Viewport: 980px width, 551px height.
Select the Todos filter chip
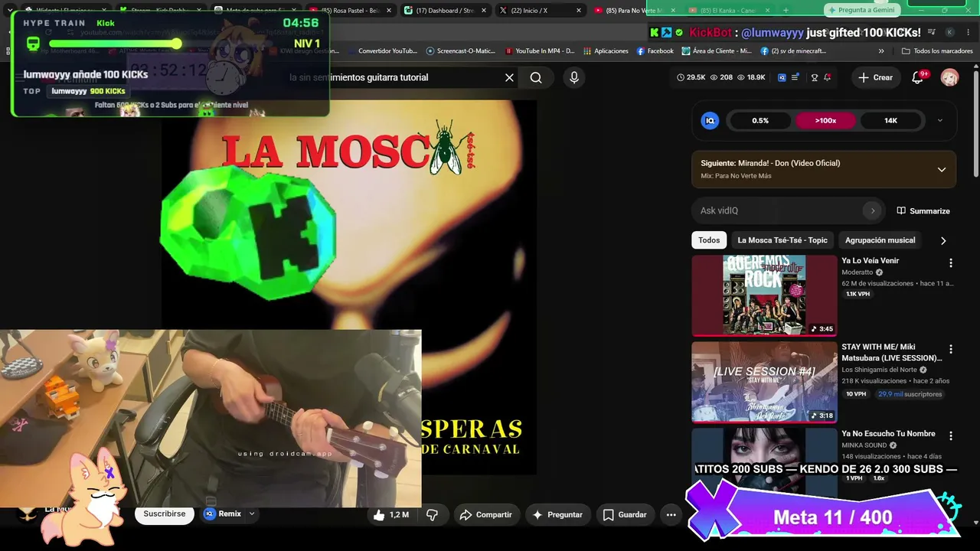click(709, 240)
